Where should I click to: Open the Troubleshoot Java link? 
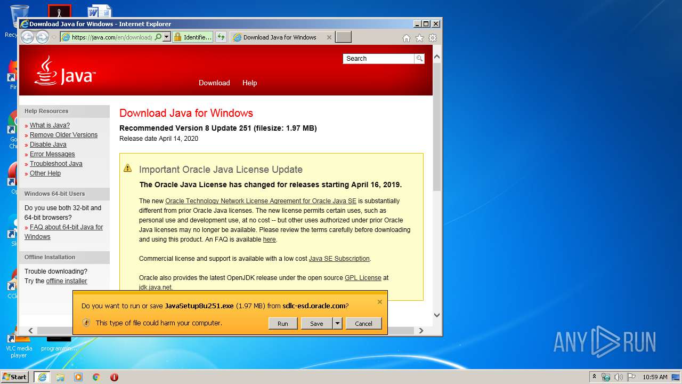coord(56,164)
